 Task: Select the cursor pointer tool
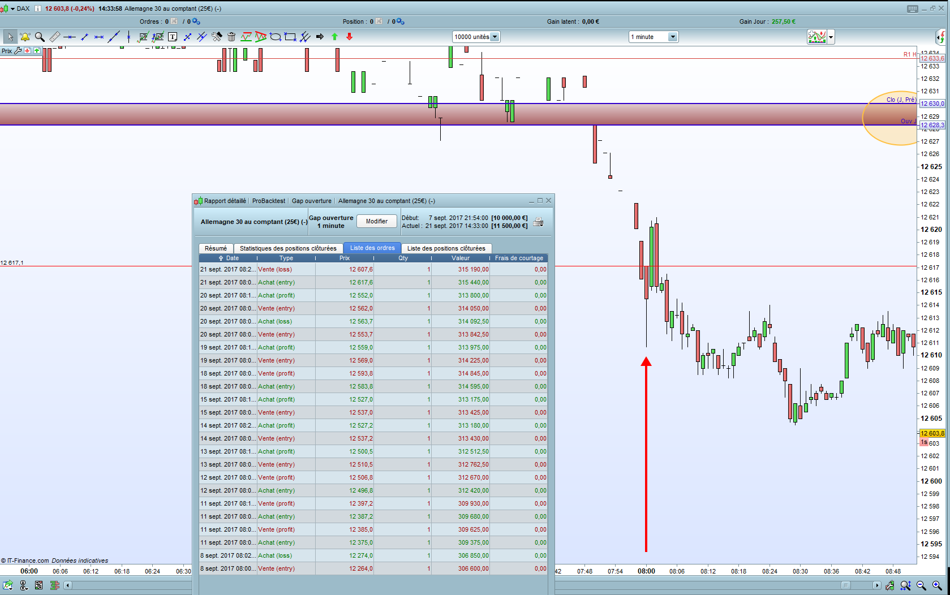tap(10, 37)
